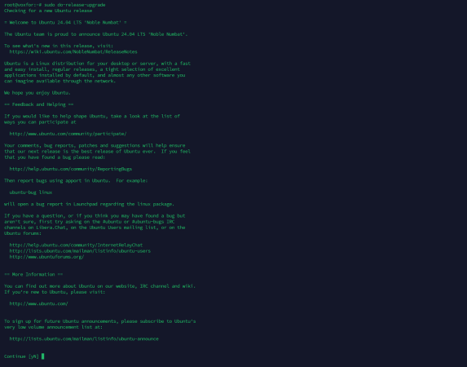The image size is (467, 367).
Task: Click 'Checking for a new Ubuntu release' line
Action: (48, 11)
